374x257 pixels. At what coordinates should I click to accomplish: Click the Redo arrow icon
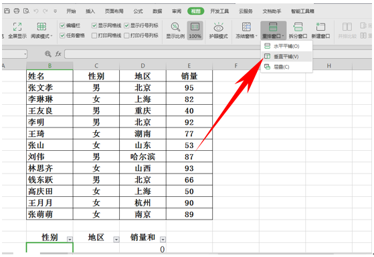(45, 11)
